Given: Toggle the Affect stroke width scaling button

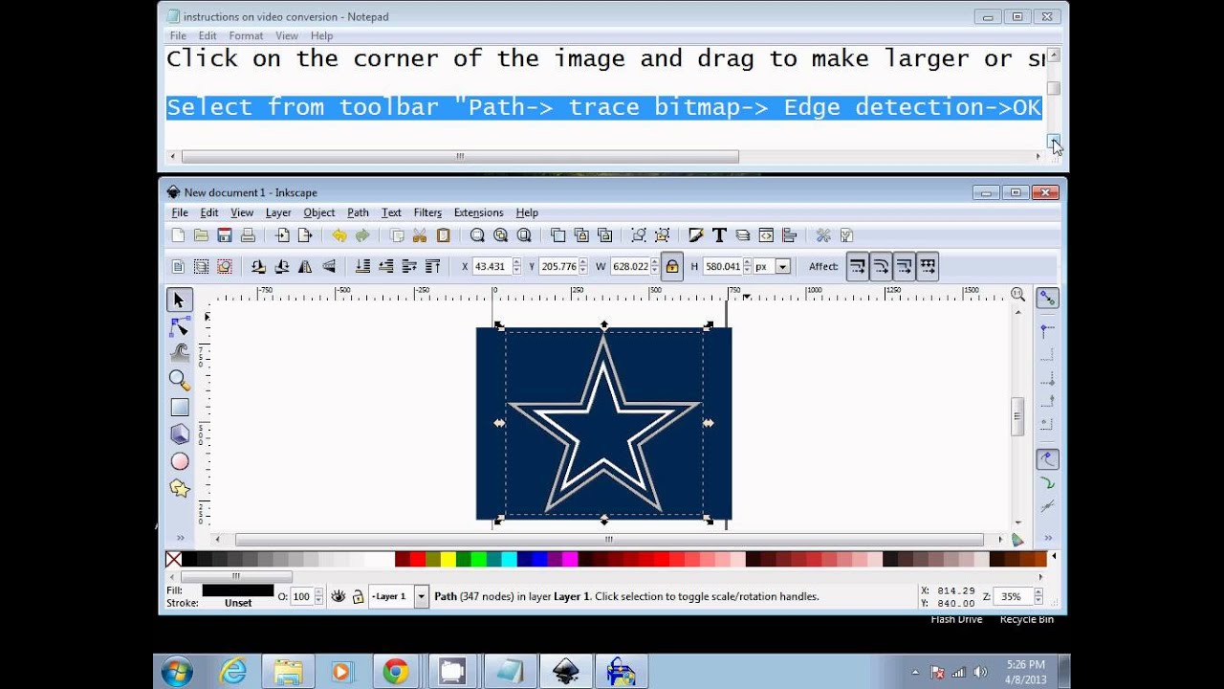Looking at the screenshot, I should click(858, 267).
